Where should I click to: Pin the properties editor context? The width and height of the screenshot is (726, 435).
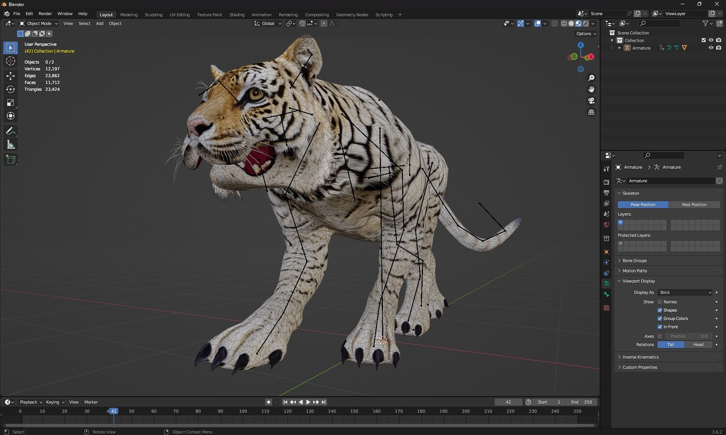pyautogui.click(x=719, y=167)
